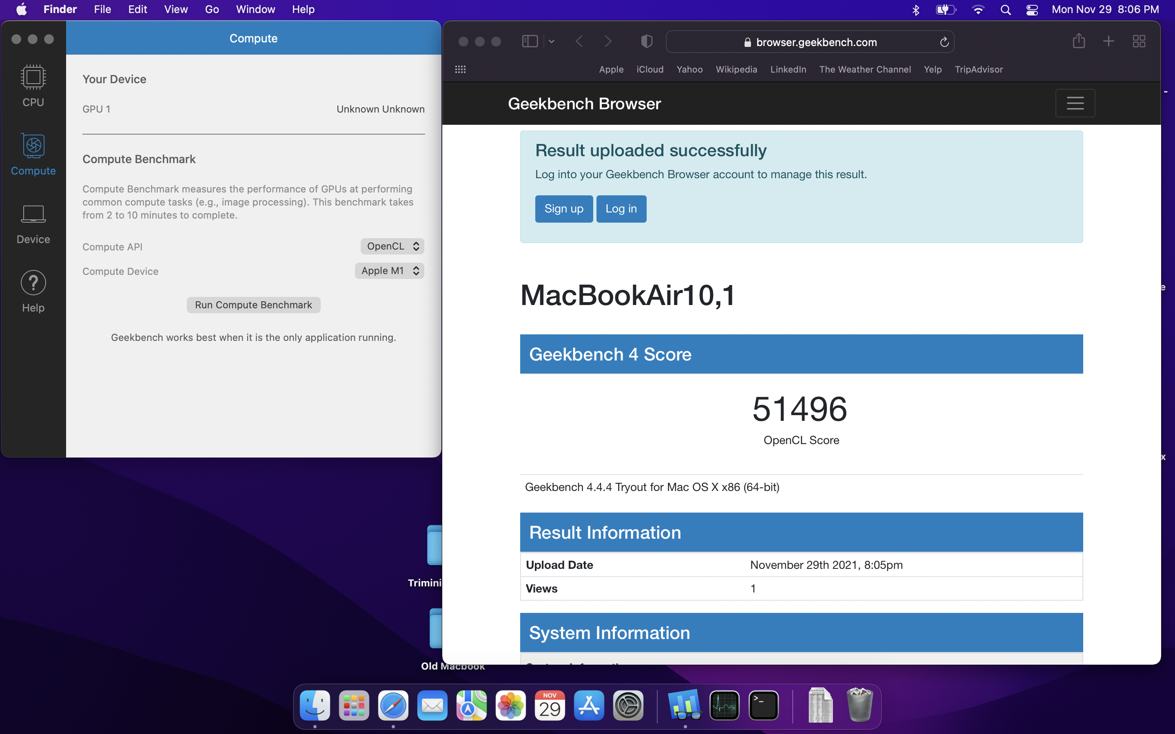Screen dimensions: 1175x734
Task: Open the Apple menu
Action: (x=21, y=9)
